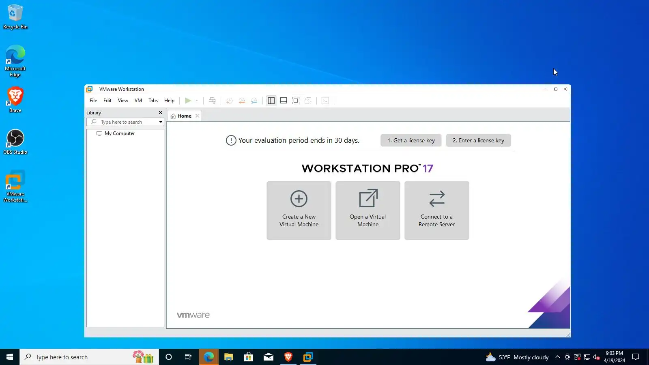Viewport: 649px width, 365px height.
Task: Click the Cortana circle taskbar icon
Action: [169, 357]
